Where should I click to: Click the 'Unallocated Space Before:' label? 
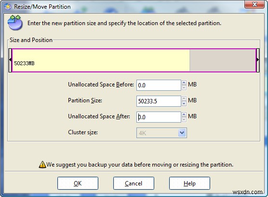pos(101,84)
